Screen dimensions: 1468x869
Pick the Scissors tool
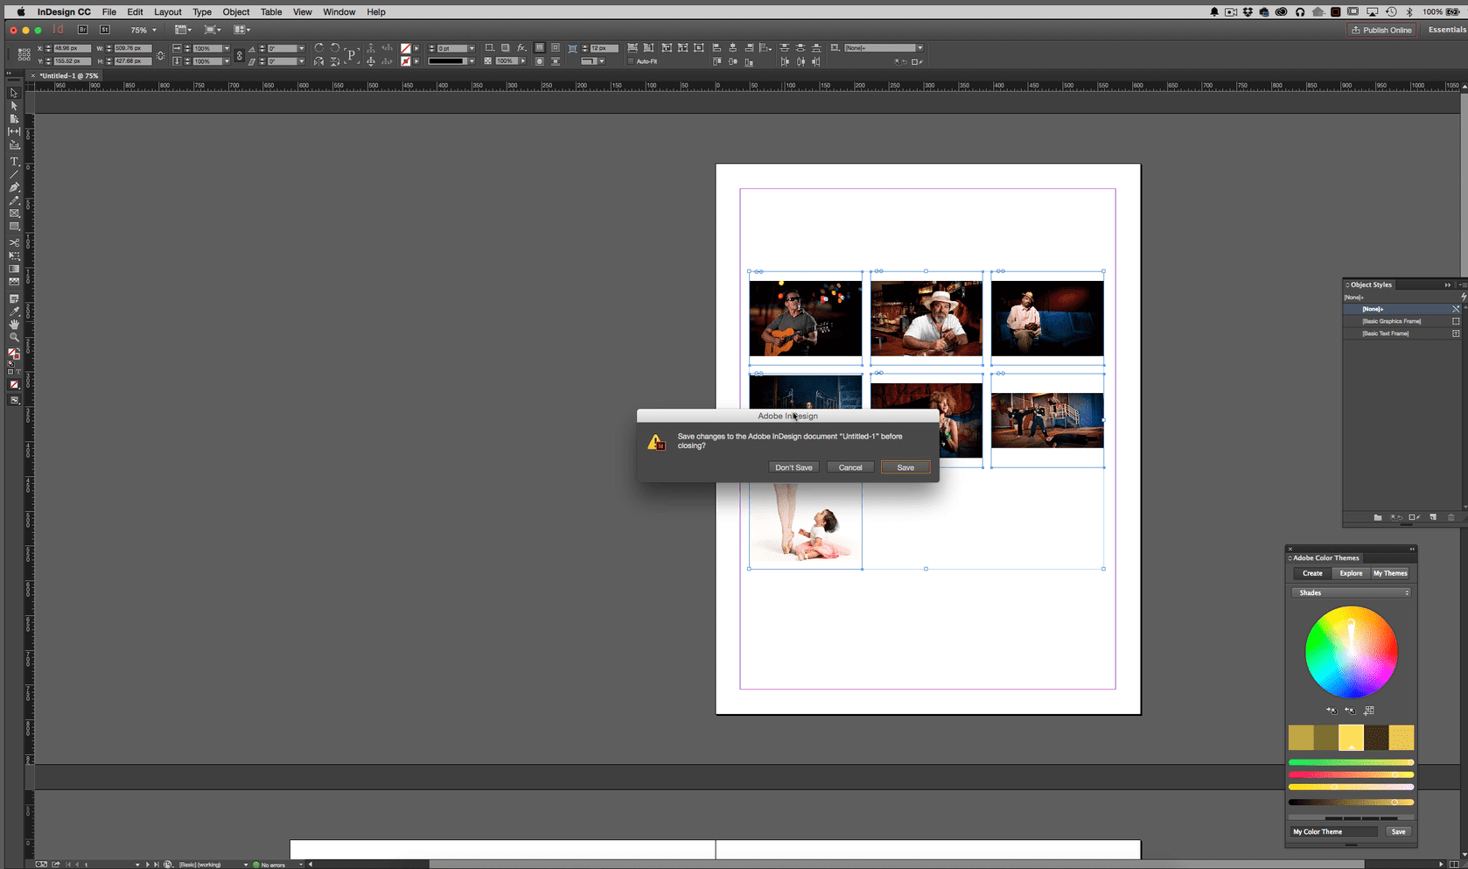13,242
